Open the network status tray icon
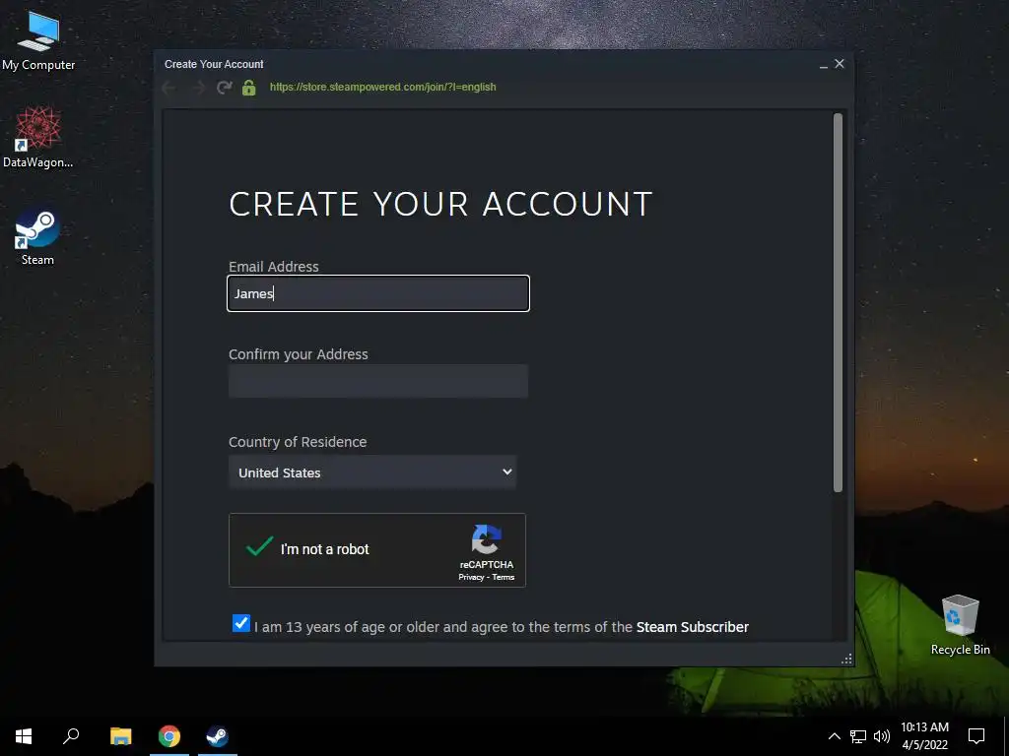 (858, 736)
